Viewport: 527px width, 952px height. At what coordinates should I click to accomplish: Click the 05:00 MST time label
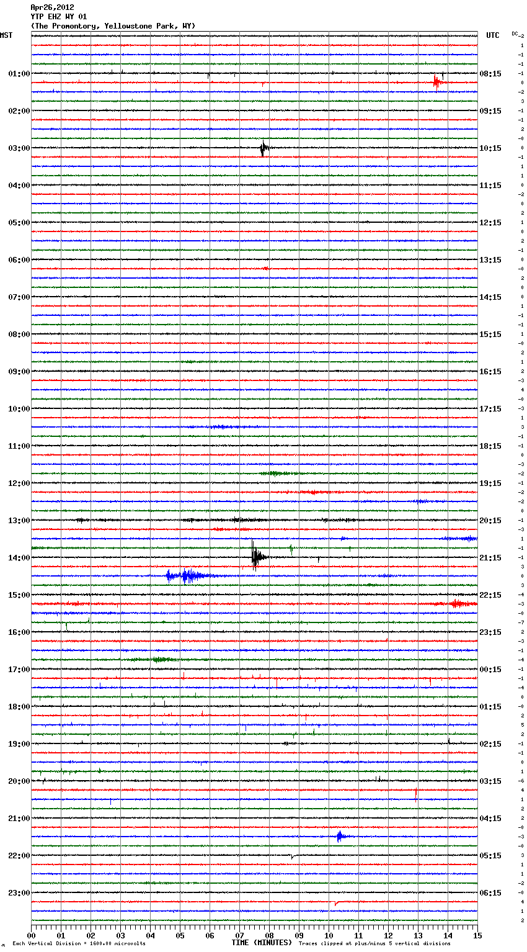coord(19,223)
